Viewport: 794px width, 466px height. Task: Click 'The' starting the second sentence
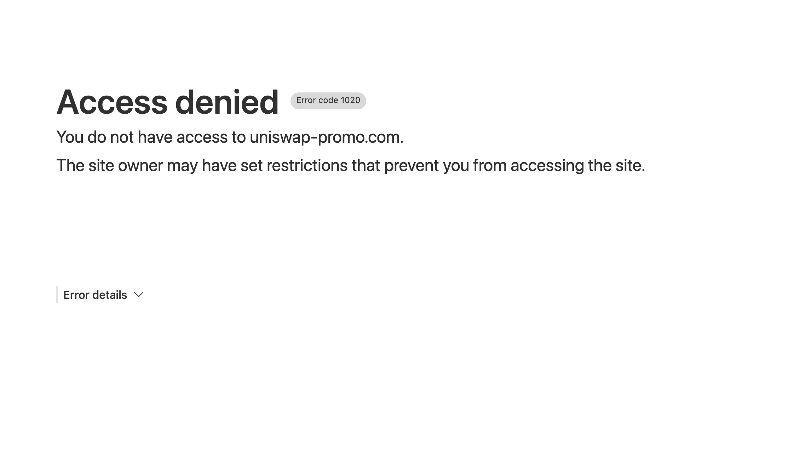70,165
